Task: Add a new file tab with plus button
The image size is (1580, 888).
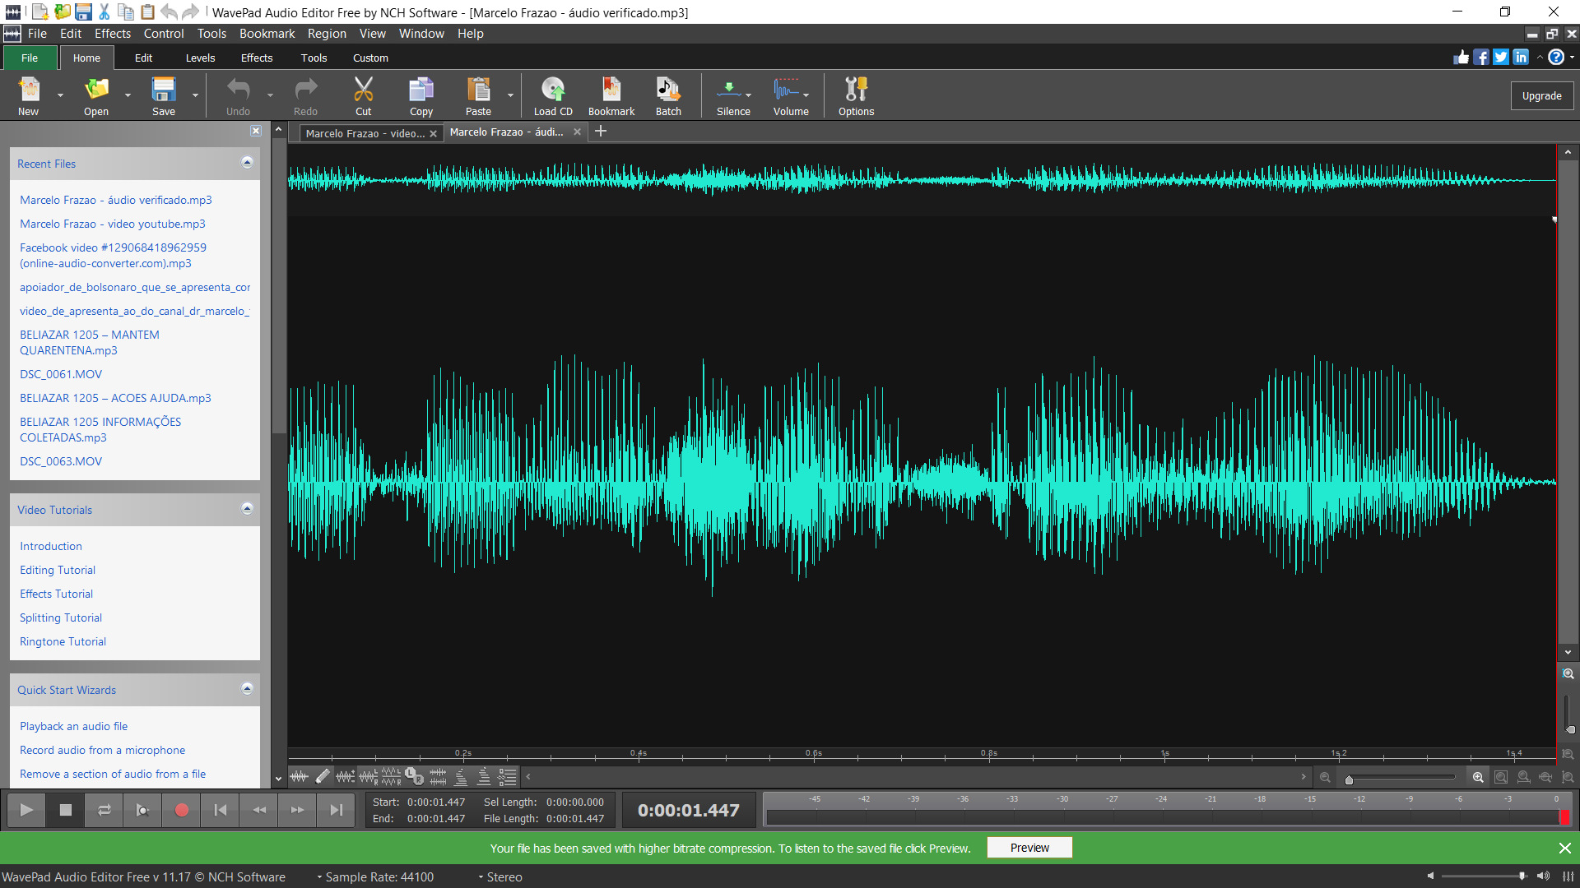Action: coord(601,132)
